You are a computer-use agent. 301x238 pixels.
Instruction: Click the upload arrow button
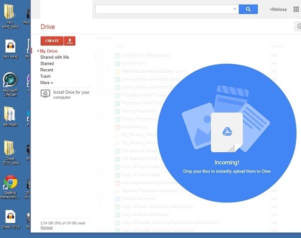(70, 41)
